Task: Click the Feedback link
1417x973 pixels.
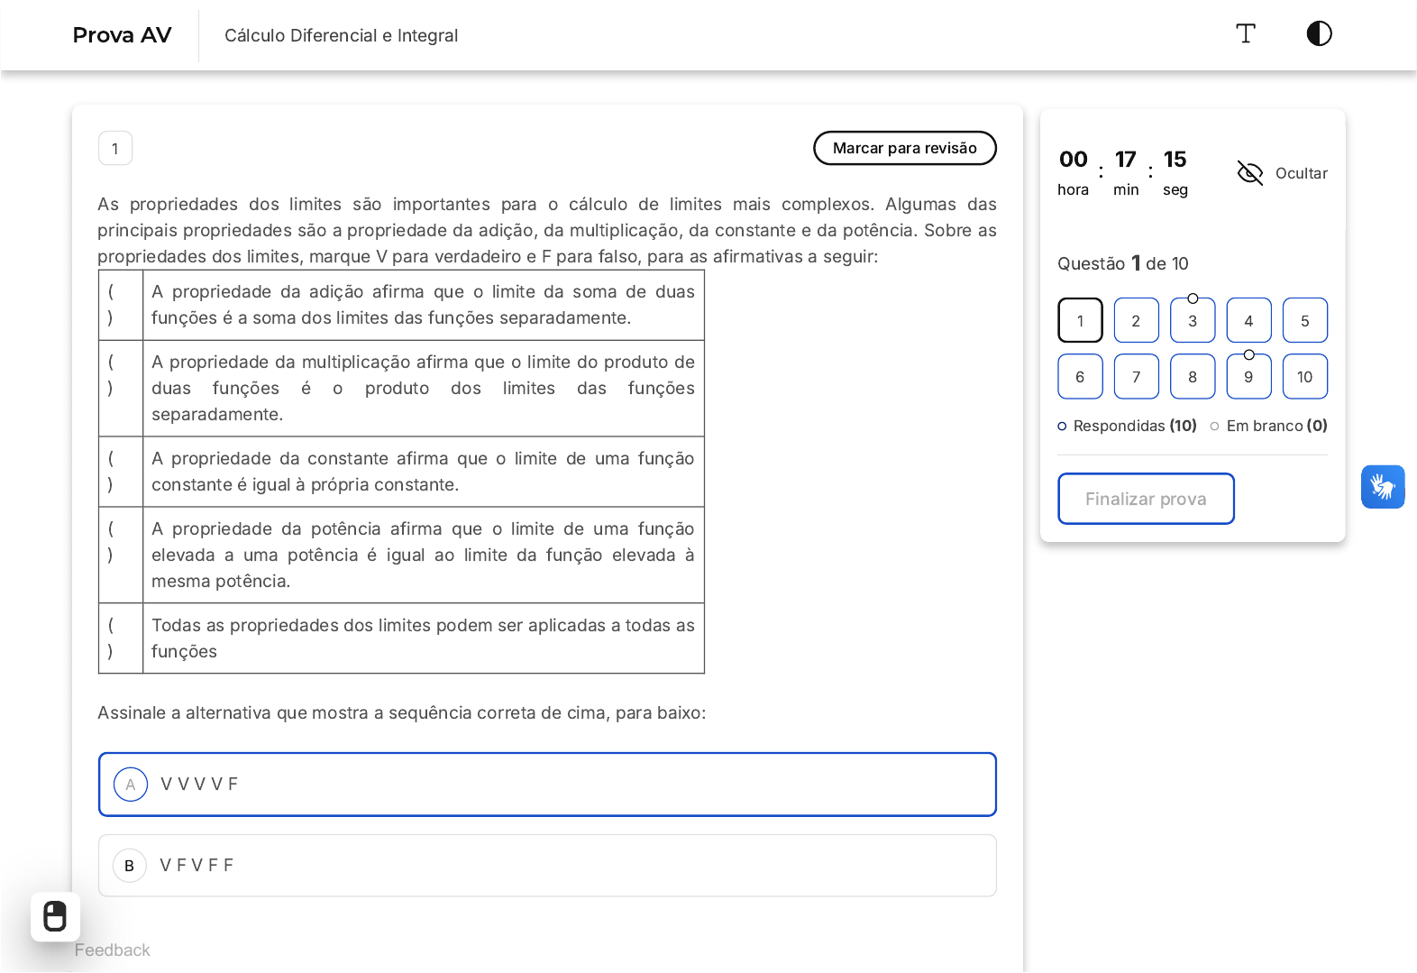Action: coord(113,950)
